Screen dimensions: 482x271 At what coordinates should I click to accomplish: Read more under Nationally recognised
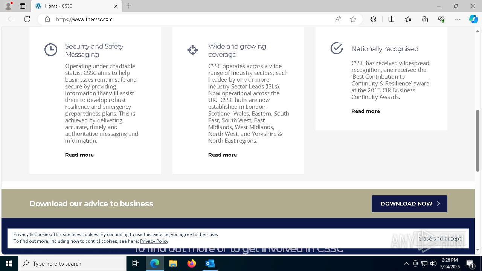tap(366, 111)
